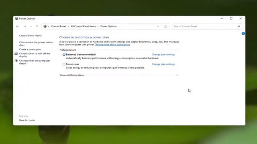The width and height of the screenshot is (257, 144).
Task: Select the Power saver radio button
Action: (x=64, y=64)
